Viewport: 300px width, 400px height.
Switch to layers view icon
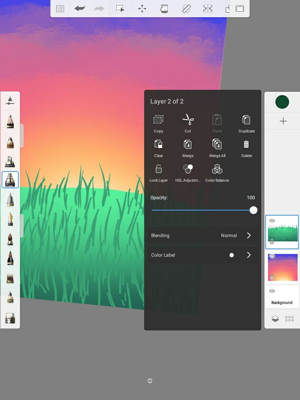coord(275,319)
